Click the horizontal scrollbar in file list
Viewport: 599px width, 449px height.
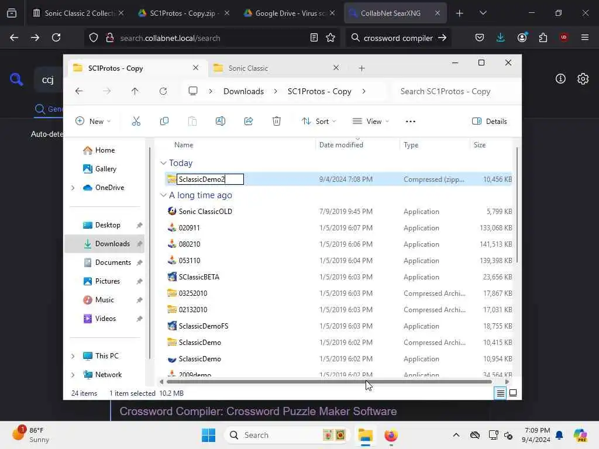pyautogui.click(x=329, y=381)
